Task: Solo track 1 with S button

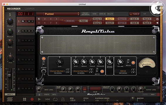Action: [x=32, y=21]
